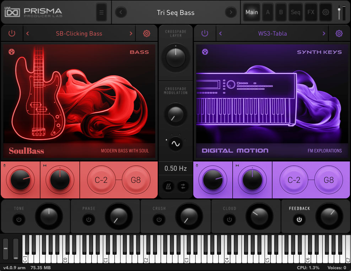Screen dimensions: 351x271
Task: Select previous sound before SB-Clicking Bass
Action: coord(28,33)
